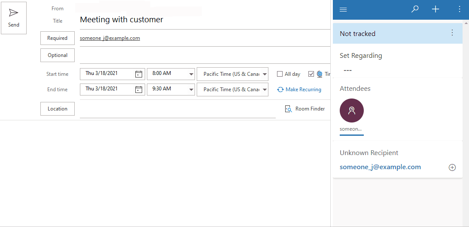469x227 pixels.
Task: Open the ellipsis menu beside Not tracked
Action: point(452,33)
